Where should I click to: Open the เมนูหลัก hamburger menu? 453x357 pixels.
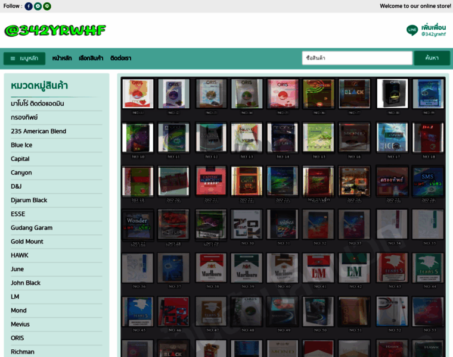[24, 58]
